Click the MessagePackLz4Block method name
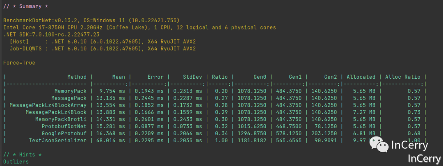 click(56, 112)
